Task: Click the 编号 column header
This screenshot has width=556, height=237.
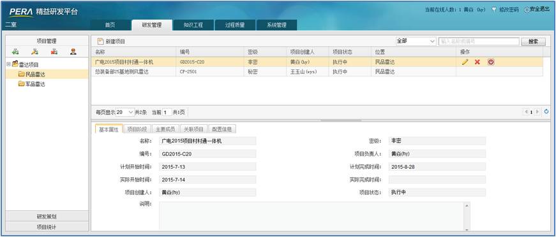Action: click(210, 52)
